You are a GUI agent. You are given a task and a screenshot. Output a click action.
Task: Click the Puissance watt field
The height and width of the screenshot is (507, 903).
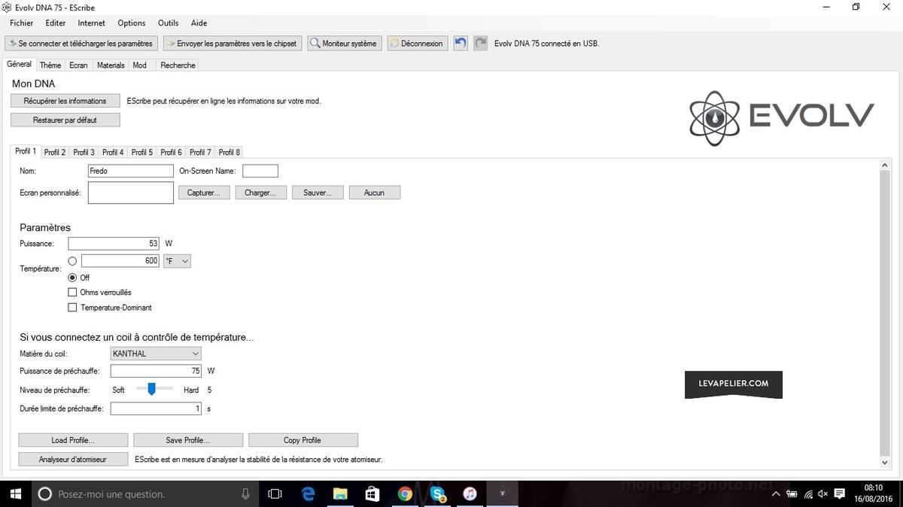click(114, 244)
